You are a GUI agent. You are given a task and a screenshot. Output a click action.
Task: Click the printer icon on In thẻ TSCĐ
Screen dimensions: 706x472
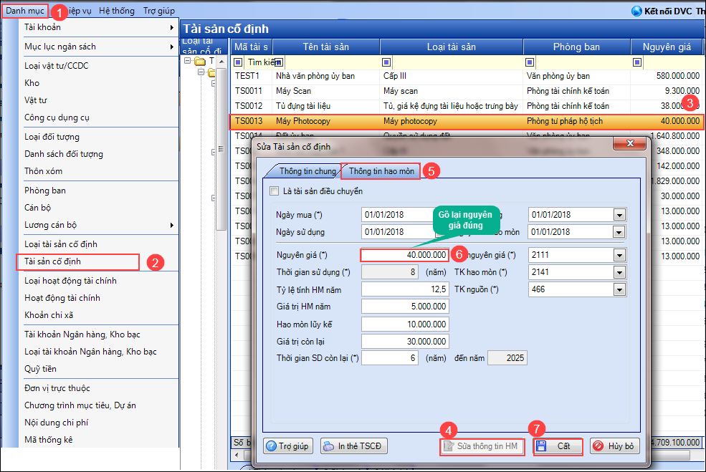tap(329, 446)
